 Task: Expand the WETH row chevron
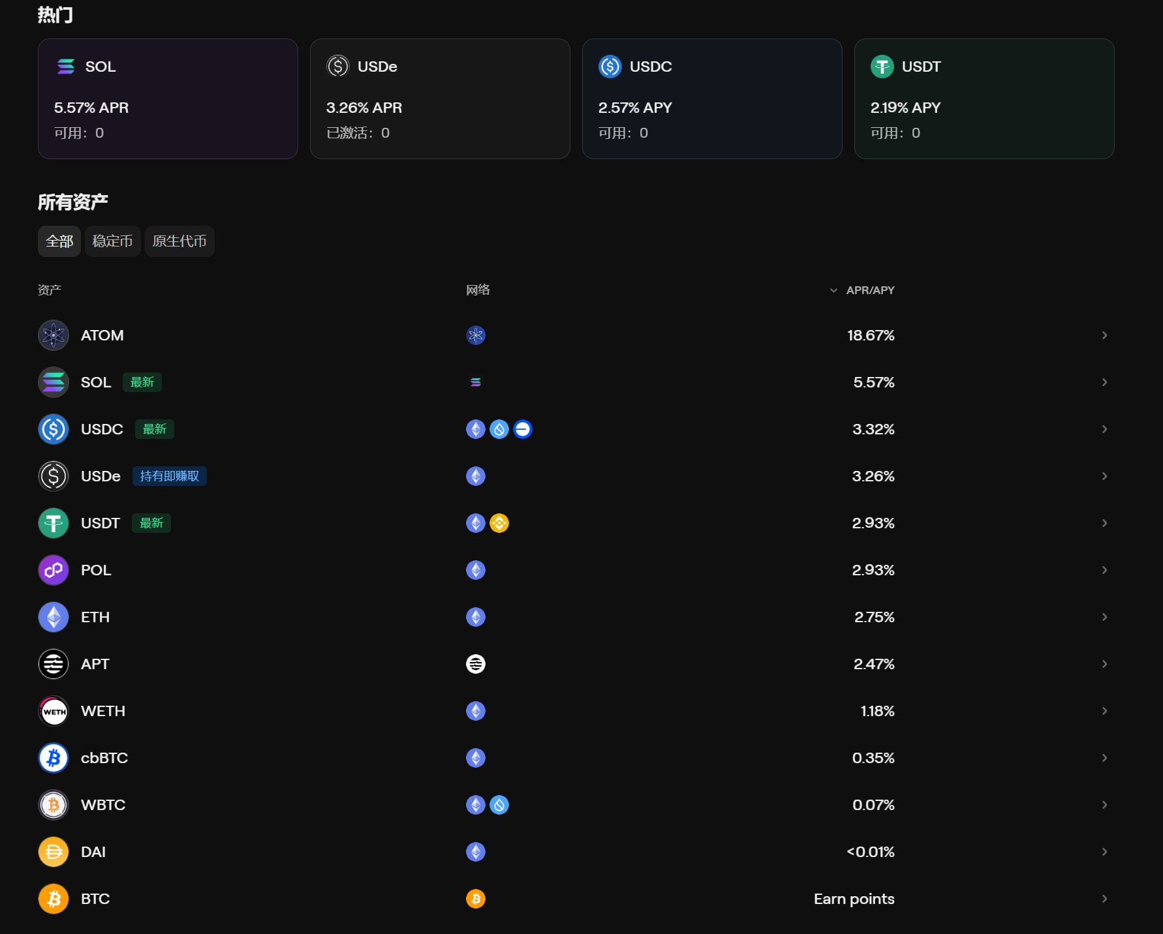click(1104, 711)
